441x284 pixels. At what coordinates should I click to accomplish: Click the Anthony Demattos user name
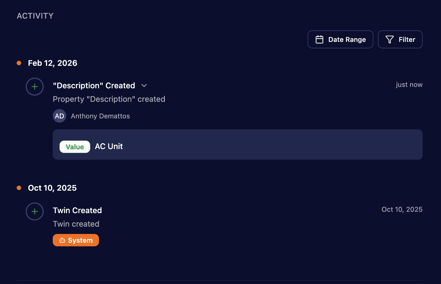pos(100,116)
